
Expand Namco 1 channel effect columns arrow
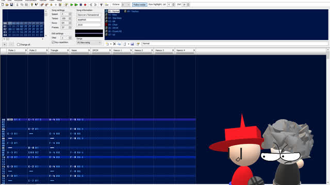[x=131, y=50]
